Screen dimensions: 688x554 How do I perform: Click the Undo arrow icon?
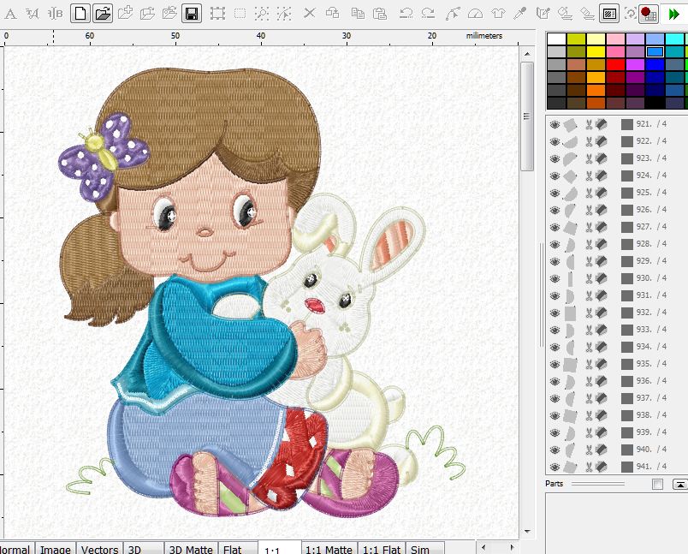click(406, 13)
